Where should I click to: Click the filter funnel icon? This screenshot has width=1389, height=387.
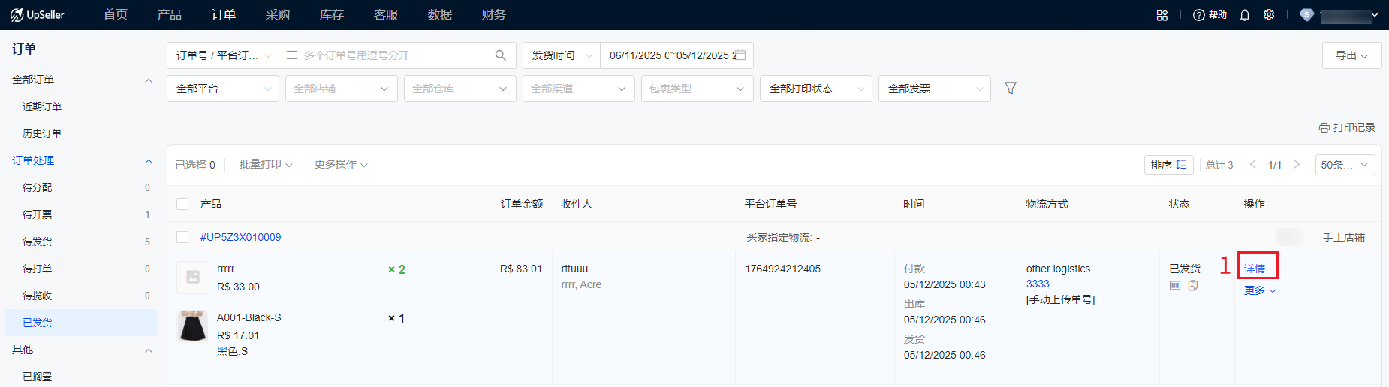click(1011, 88)
